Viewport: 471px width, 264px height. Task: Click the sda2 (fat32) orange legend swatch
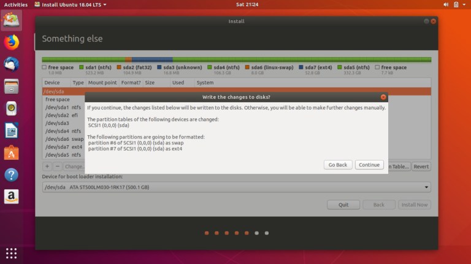[118, 67]
